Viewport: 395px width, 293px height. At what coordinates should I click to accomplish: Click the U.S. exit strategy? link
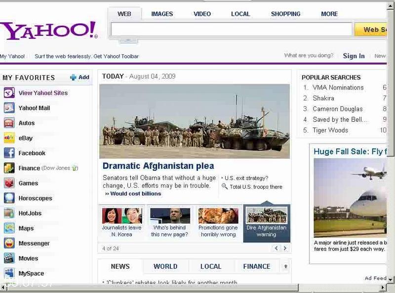coord(246,178)
